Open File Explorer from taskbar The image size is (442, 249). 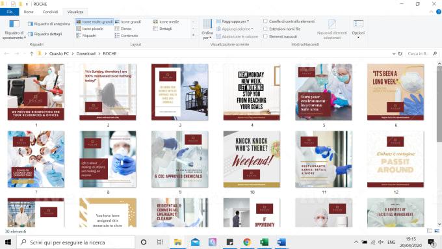[x=177, y=242]
